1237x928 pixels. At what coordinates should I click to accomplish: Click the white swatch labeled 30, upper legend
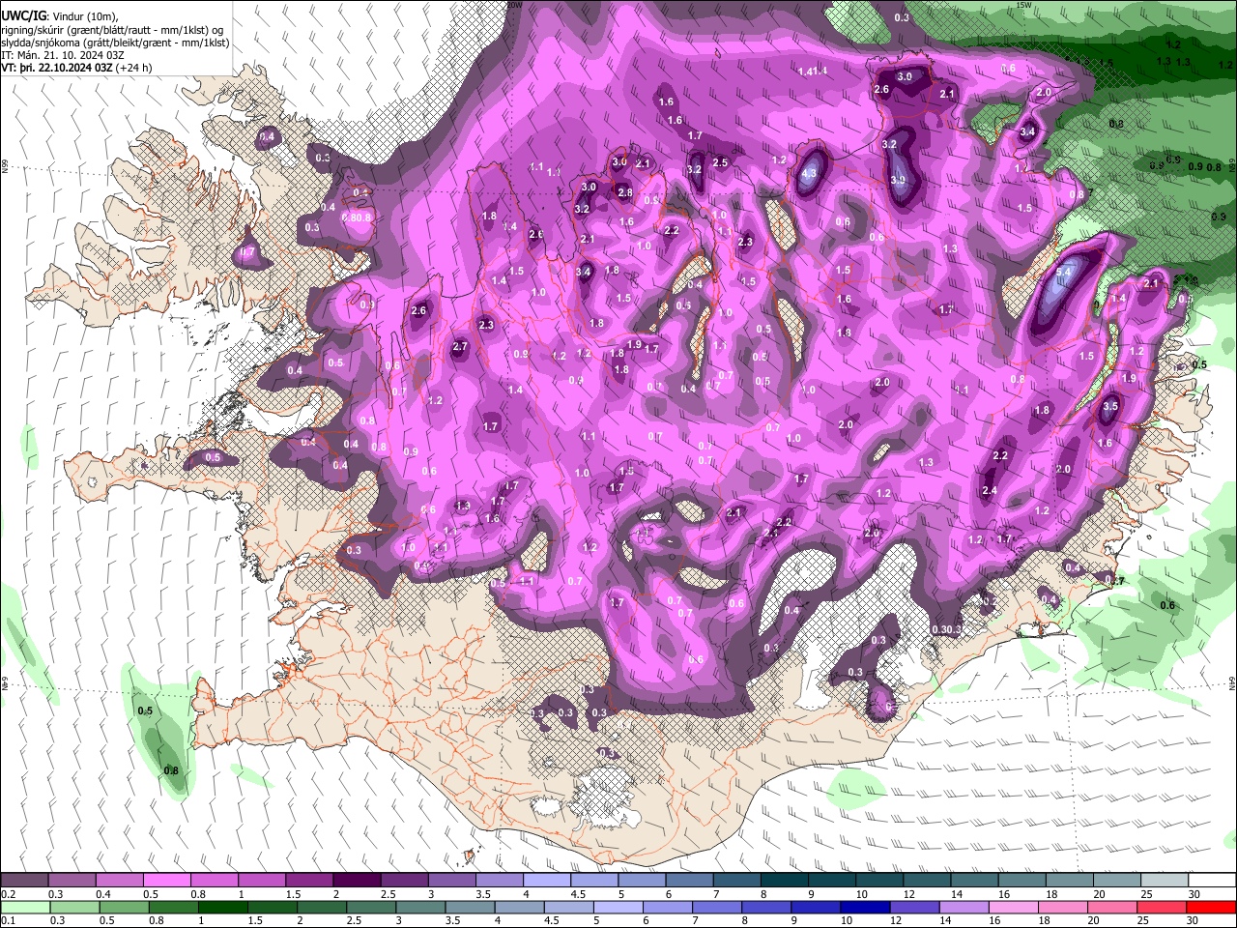(x=1212, y=881)
